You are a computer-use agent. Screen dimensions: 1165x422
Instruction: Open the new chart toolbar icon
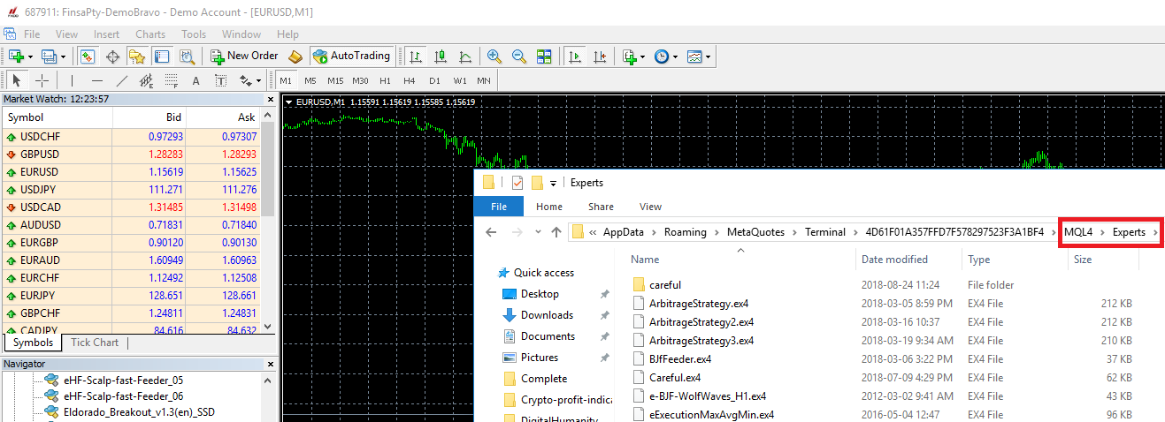pyautogui.click(x=16, y=56)
